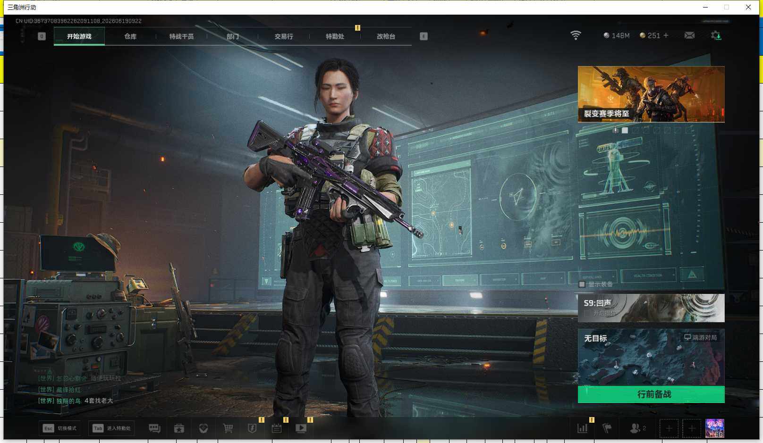Image resolution: width=763 pixels, height=443 pixels.
Task: Switch to the 部门 tab
Action: pyautogui.click(x=232, y=36)
